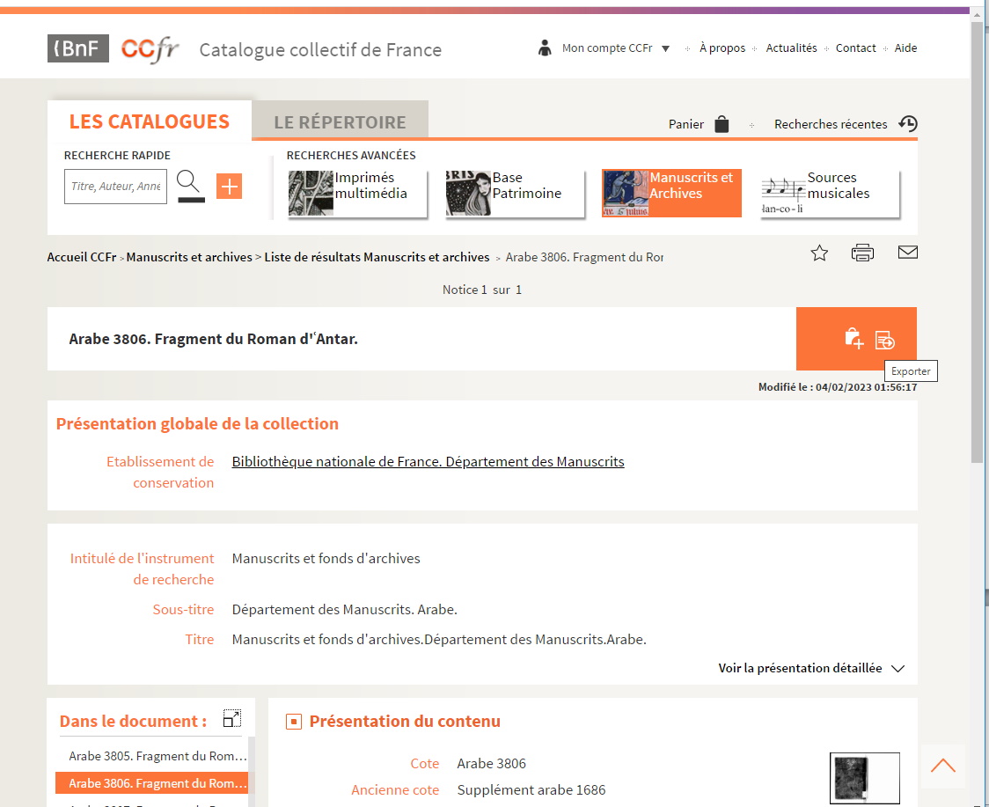This screenshot has width=989, height=807.
Task: Send notice by email envelope icon
Action: tap(907, 253)
